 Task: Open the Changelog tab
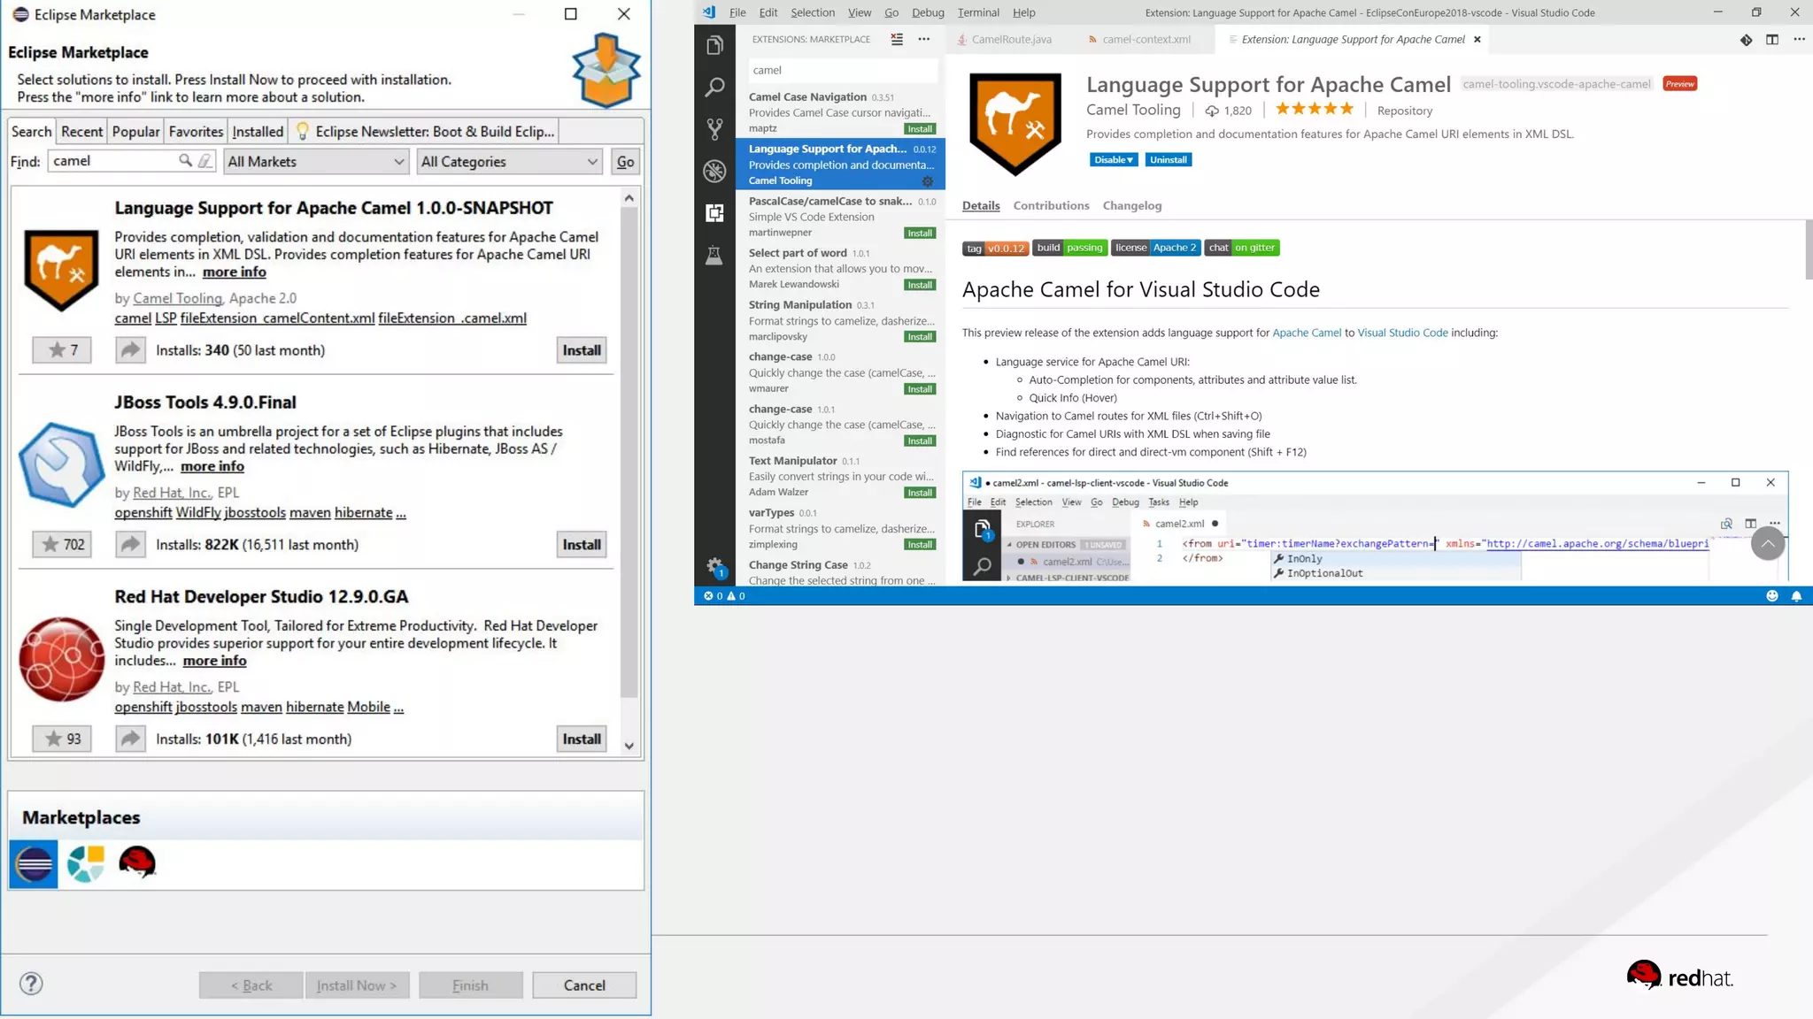[1131, 205]
